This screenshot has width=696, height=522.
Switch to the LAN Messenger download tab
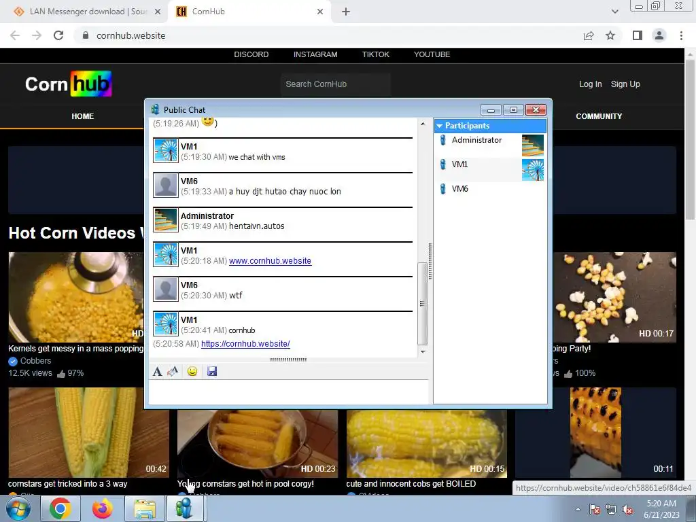pos(84,12)
